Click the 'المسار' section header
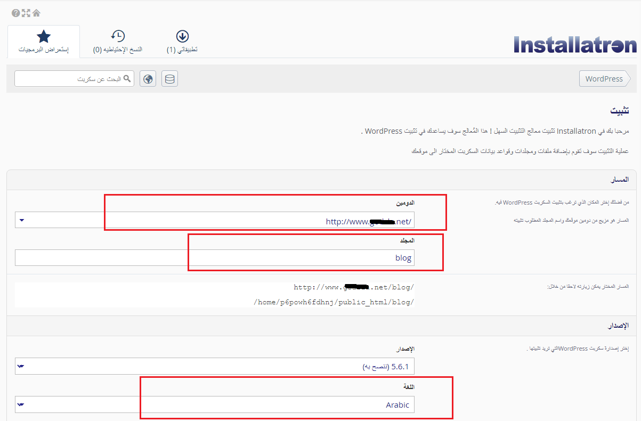 (620, 180)
